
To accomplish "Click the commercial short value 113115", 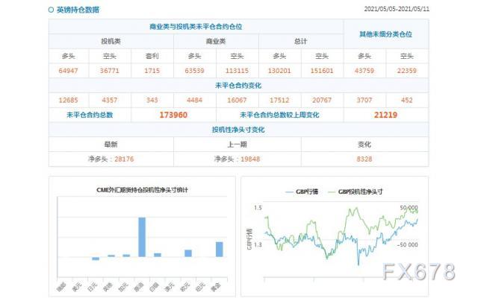I will pos(237,71).
